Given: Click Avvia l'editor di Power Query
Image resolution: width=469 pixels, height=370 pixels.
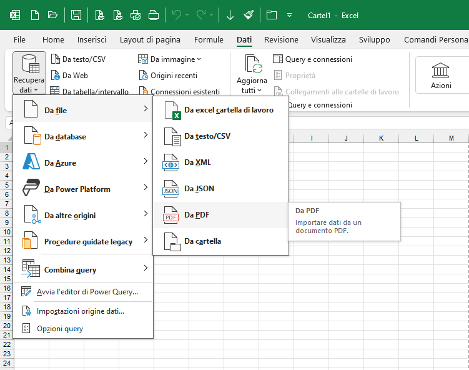Looking at the screenshot, I should tap(84, 292).
